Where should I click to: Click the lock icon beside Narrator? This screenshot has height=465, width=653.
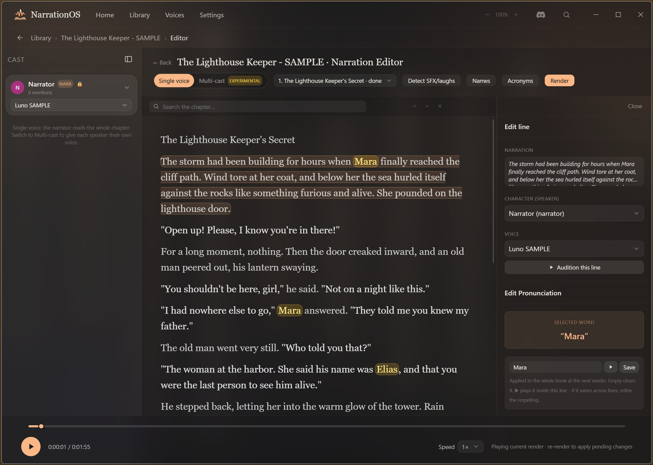[x=80, y=84]
